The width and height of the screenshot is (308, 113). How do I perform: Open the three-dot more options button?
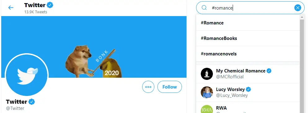(x=148, y=87)
